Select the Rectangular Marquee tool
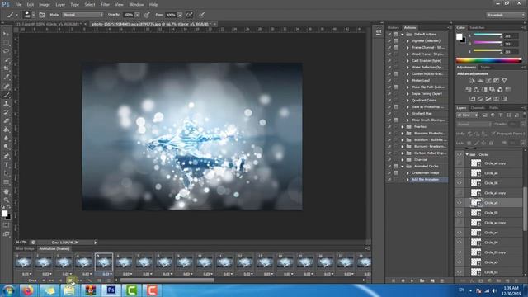Viewport: 528px width, 297px height. point(6,43)
